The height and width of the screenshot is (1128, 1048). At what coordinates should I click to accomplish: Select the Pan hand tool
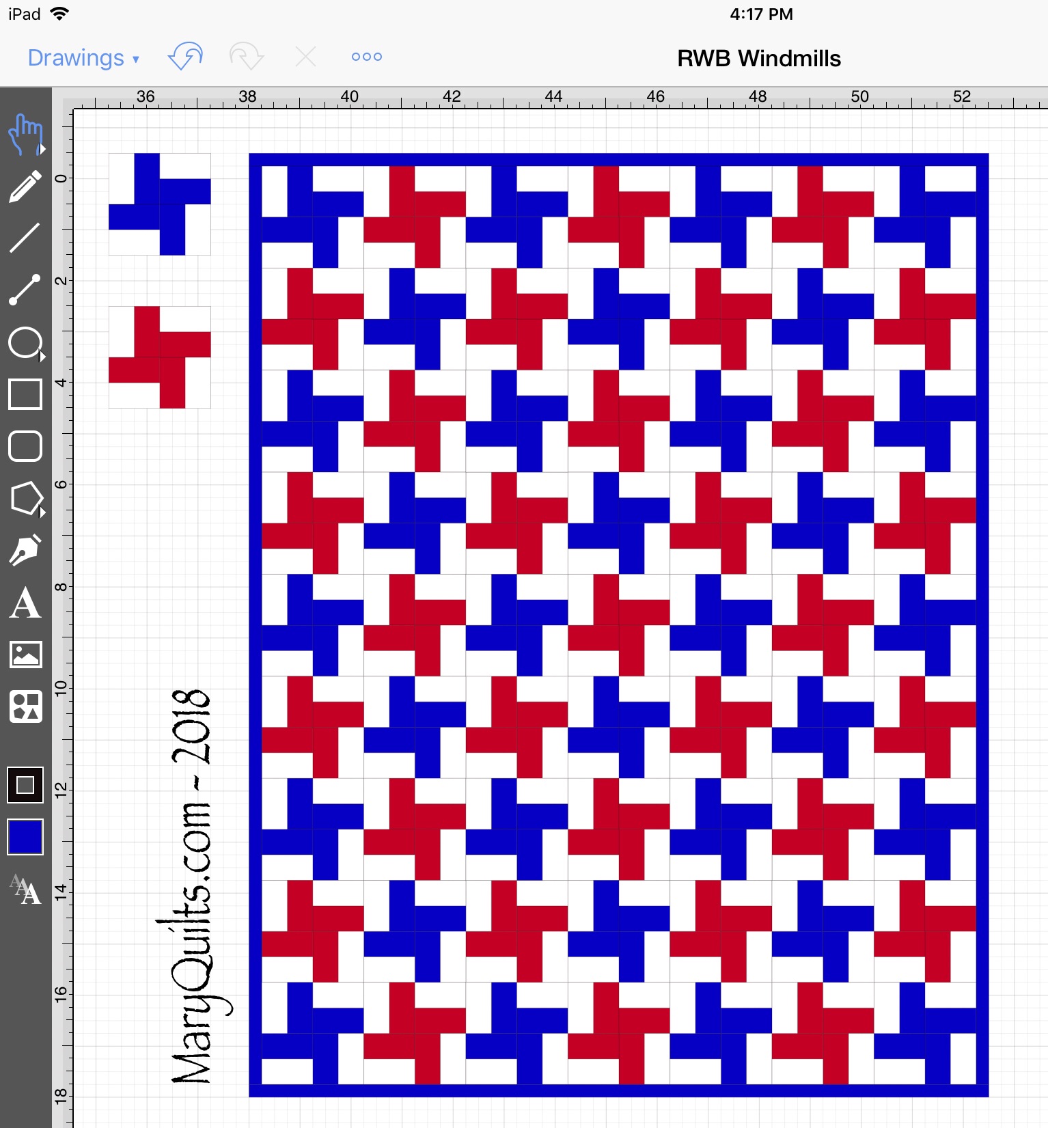coord(25,134)
